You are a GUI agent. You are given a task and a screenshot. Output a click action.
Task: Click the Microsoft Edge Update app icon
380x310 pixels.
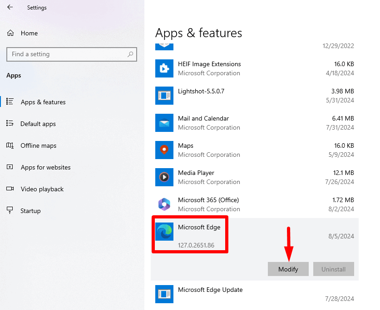point(164,294)
